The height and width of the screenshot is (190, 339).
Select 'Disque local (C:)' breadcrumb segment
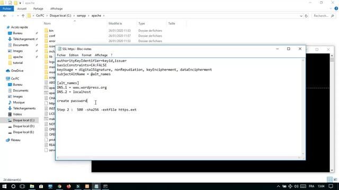pyautogui.click(x=60, y=16)
